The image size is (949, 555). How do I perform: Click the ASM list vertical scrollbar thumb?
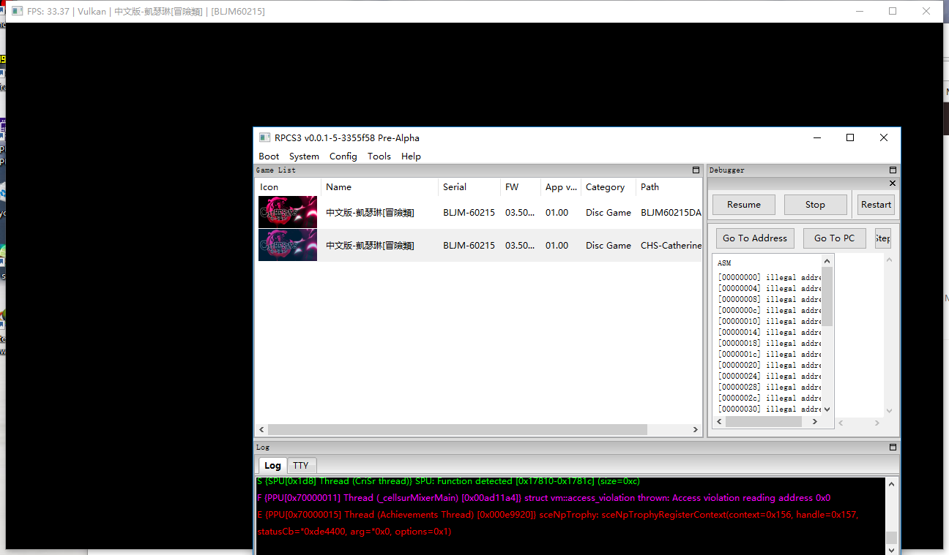coord(827,296)
